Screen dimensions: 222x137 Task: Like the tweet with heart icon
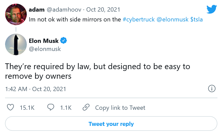click(10, 107)
